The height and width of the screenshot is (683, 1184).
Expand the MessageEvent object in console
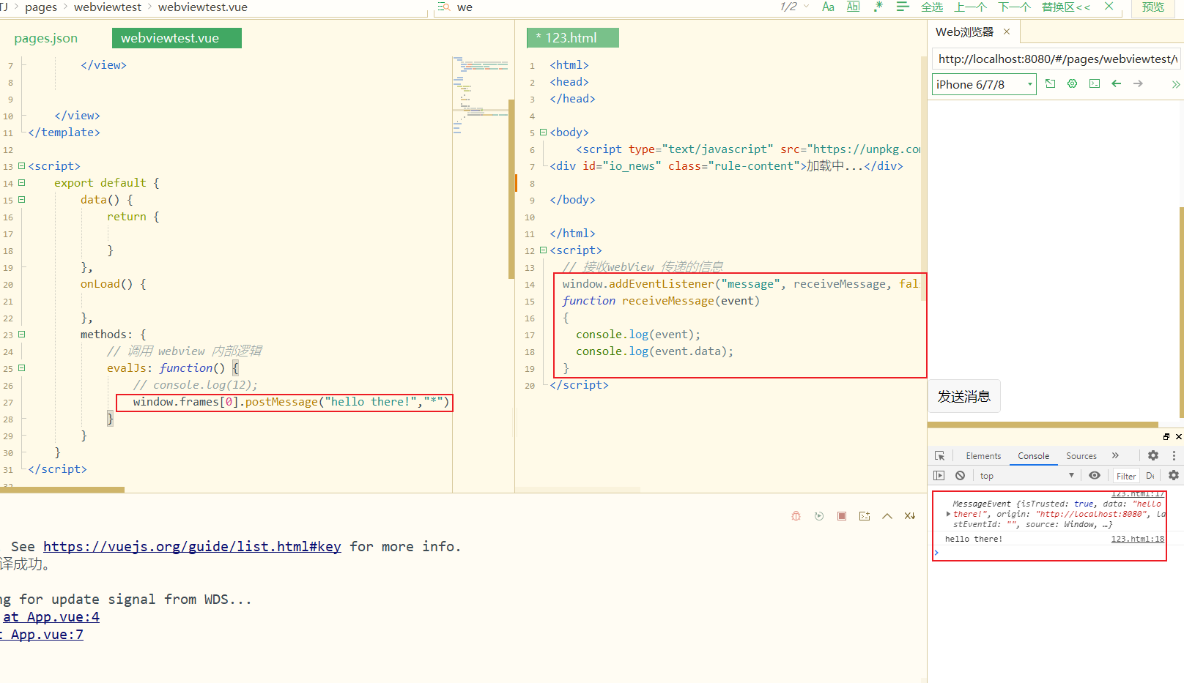[949, 514]
